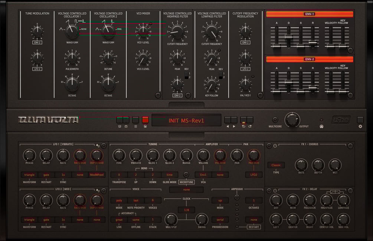Click the u-he logo badge
The image size is (373, 241).
point(341,120)
